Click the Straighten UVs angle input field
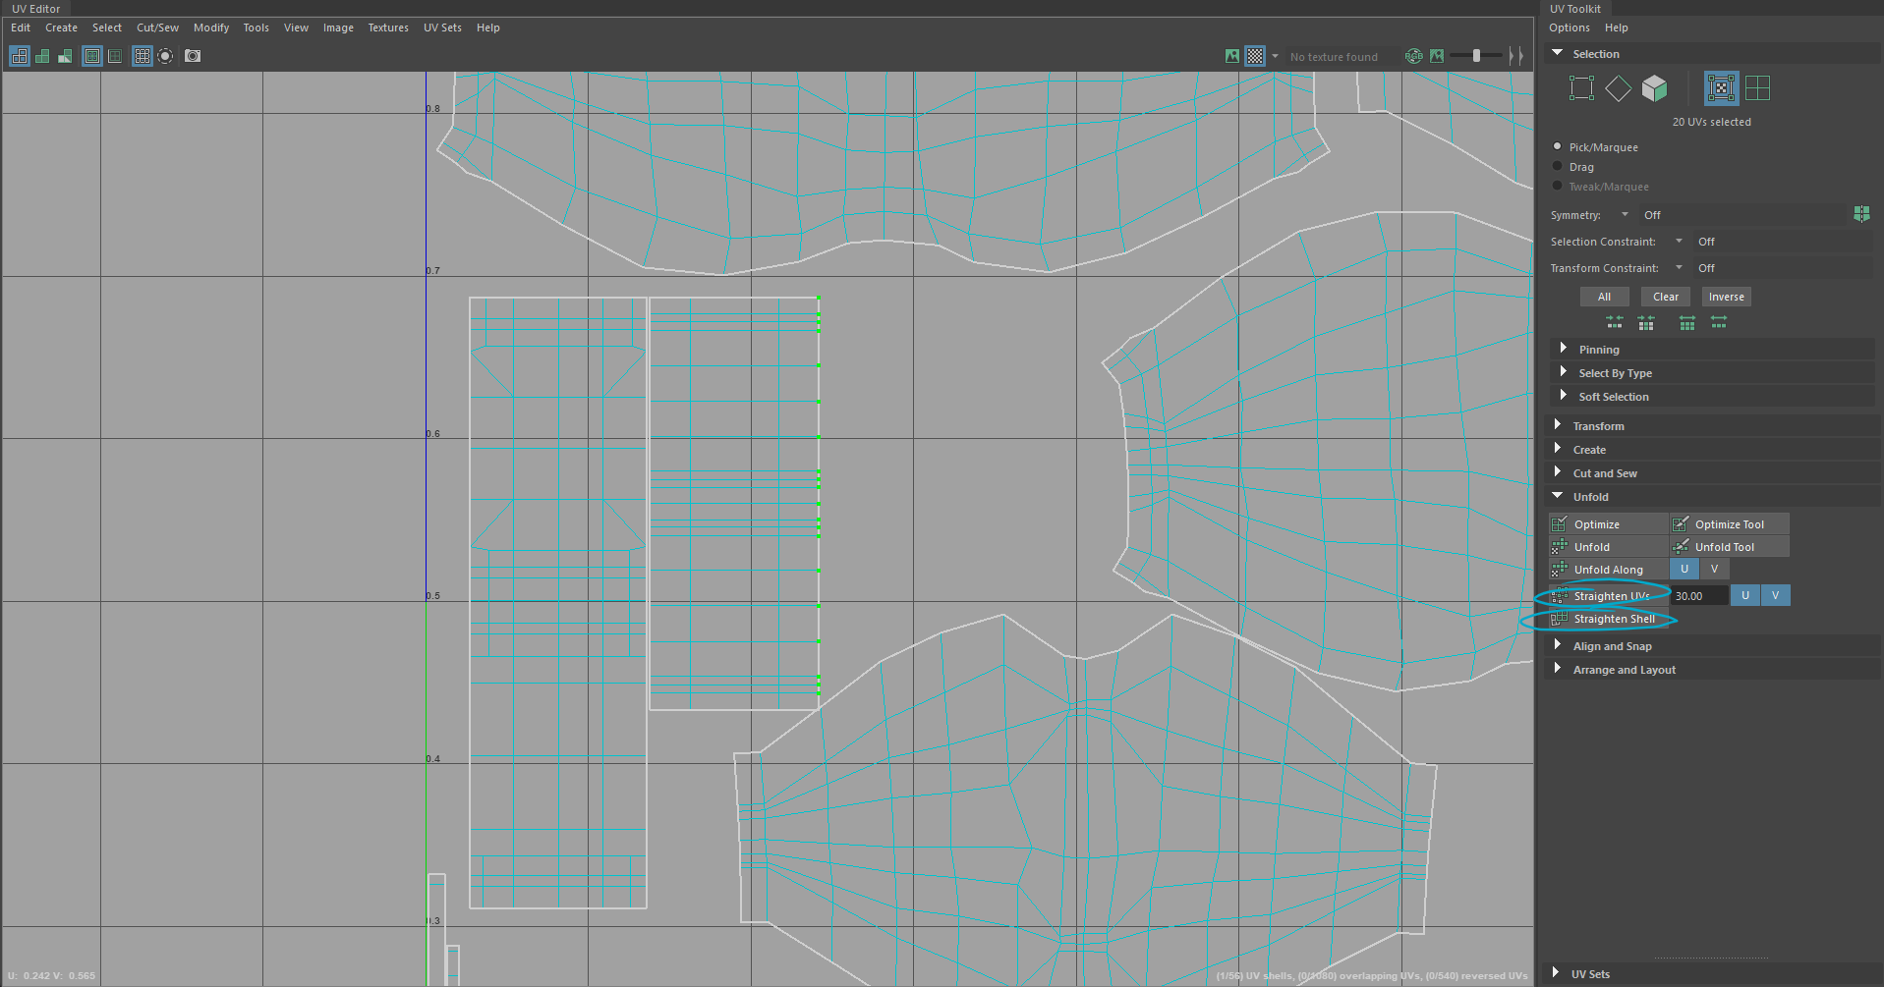This screenshot has height=987, width=1884. pyautogui.click(x=1697, y=596)
